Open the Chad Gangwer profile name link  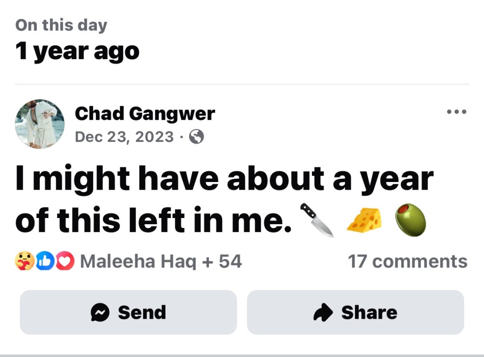[145, 113]
